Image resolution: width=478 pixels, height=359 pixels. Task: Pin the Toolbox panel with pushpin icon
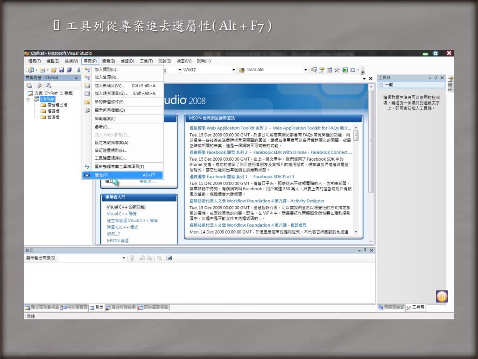[x=436, y=78]
